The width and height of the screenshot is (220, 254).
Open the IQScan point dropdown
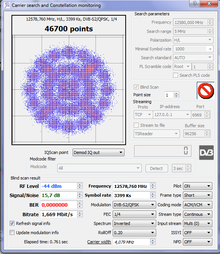point(99,152)
